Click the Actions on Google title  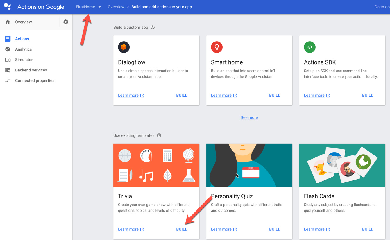click(41, 7)
